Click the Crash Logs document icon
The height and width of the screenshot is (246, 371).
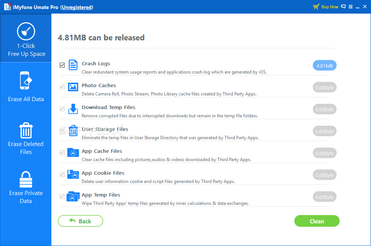tap(73, 65)
